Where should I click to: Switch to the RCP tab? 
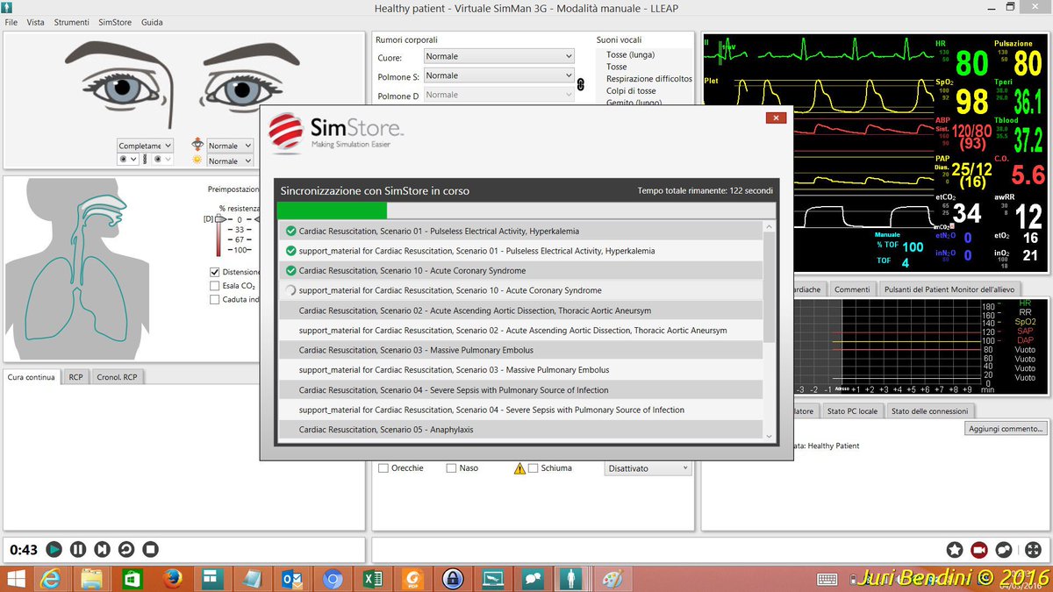(x=76, y=377)
